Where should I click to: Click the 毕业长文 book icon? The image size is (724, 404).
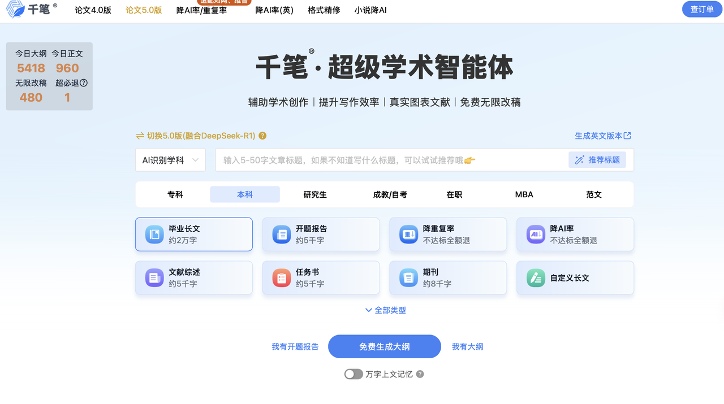point(154,234)
